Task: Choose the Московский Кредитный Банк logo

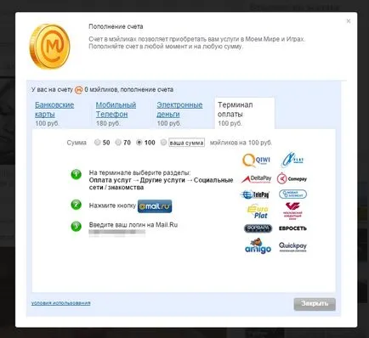Action: (x=292, y=211)
